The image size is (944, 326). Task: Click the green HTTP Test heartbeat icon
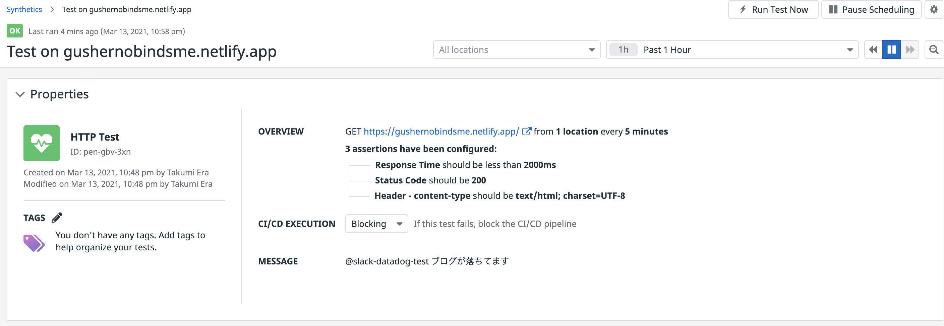[x=42, y=143]
